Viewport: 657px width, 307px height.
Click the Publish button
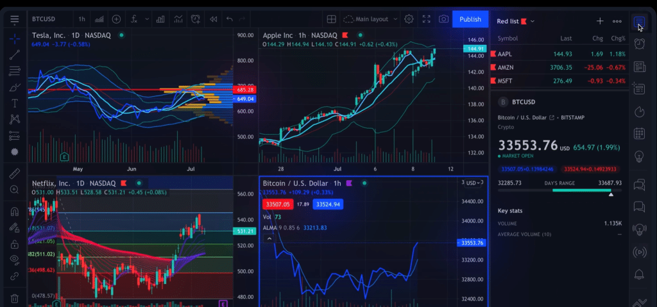(x=470, y=19)
